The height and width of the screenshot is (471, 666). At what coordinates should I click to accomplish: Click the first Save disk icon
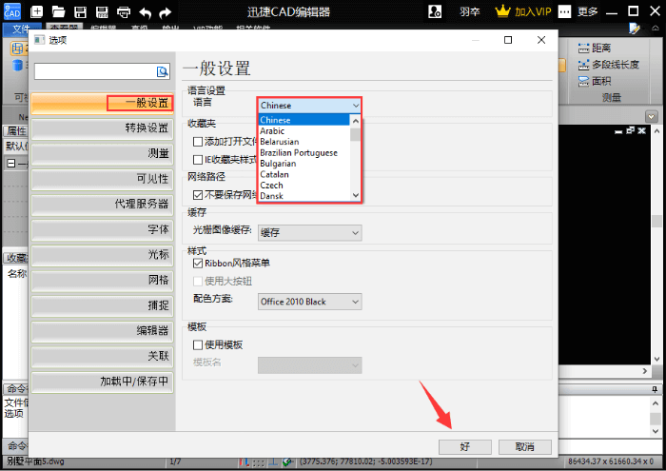80,11
